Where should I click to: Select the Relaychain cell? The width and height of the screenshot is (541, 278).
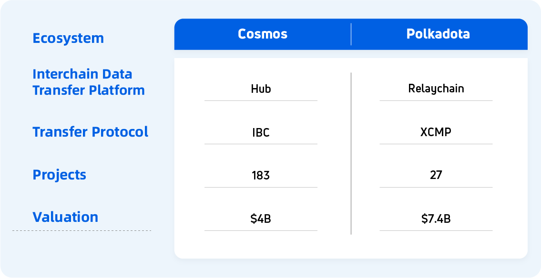click(x=436, y=89)
